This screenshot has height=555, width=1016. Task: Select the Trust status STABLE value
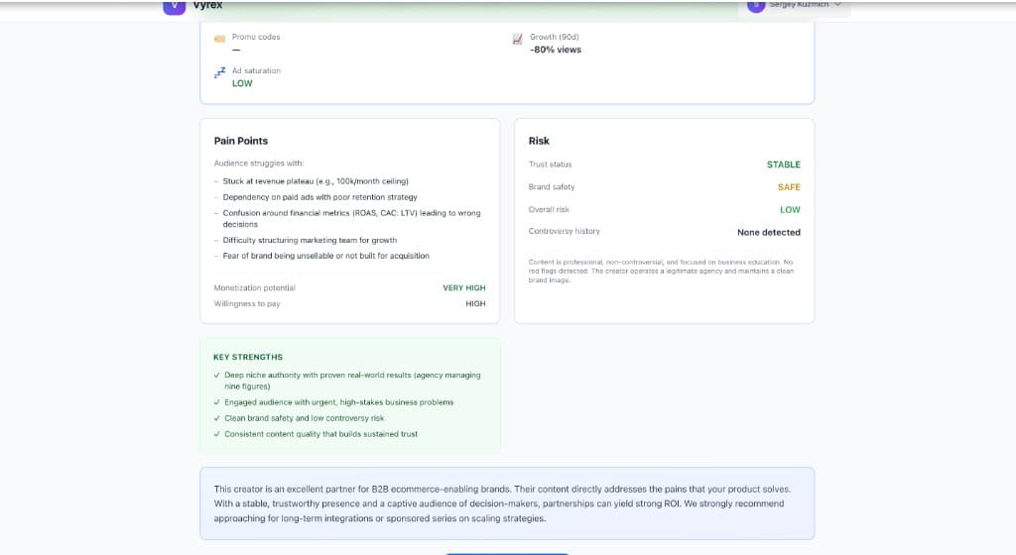(784, 165)
